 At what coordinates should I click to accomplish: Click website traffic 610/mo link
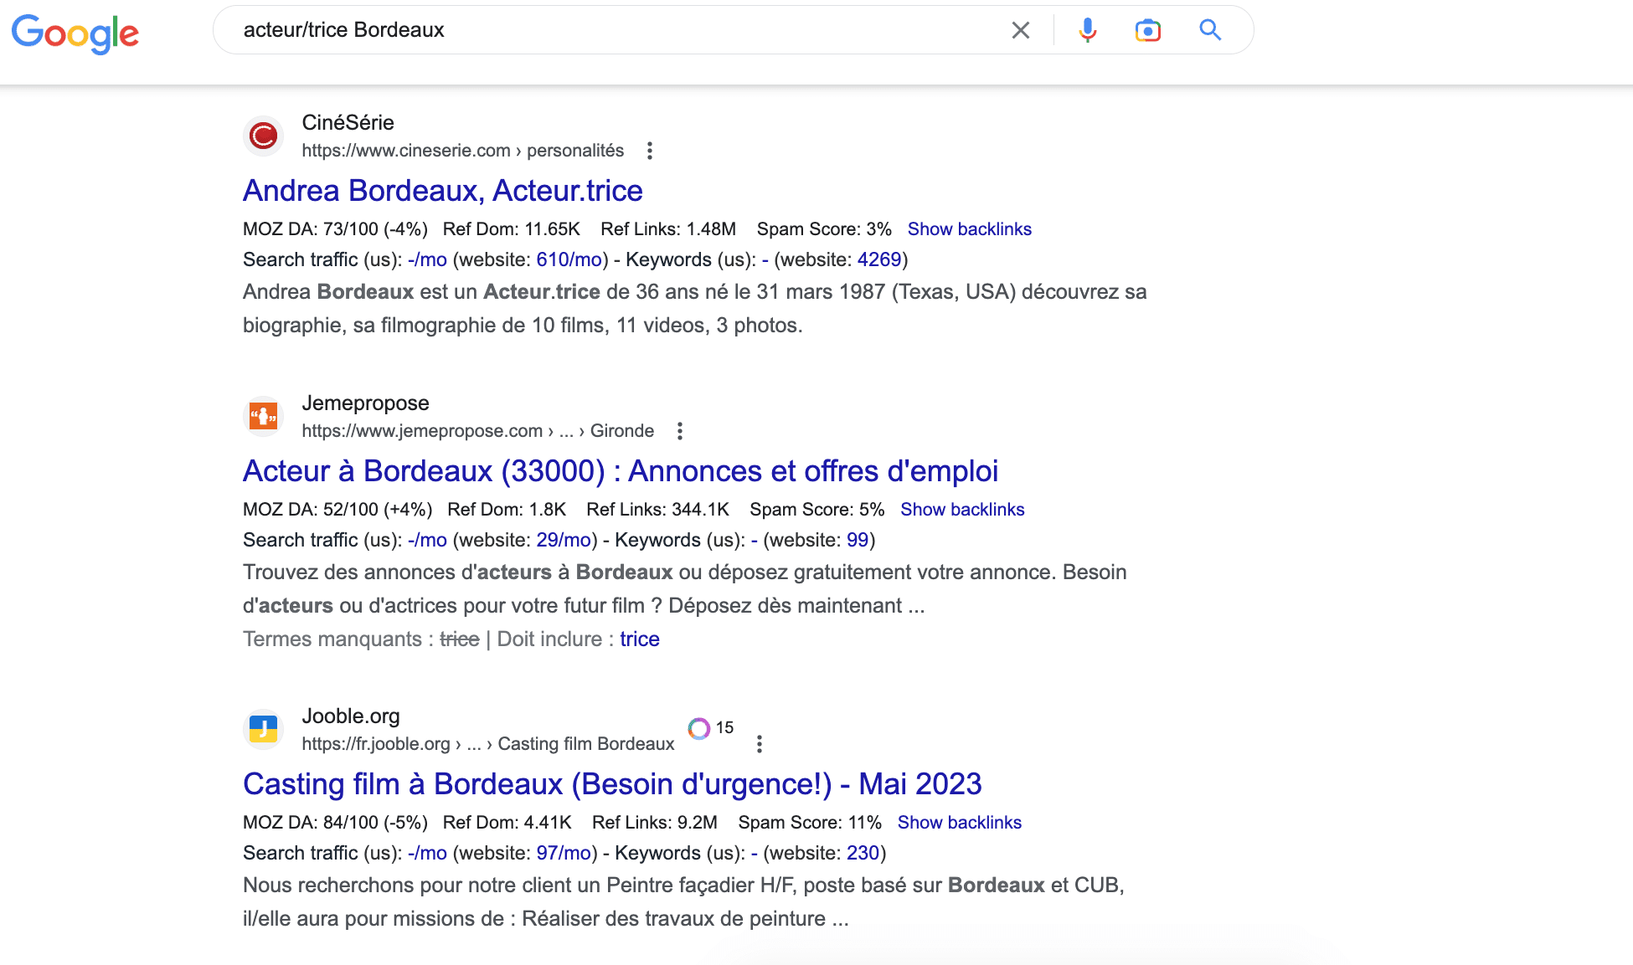569,259
